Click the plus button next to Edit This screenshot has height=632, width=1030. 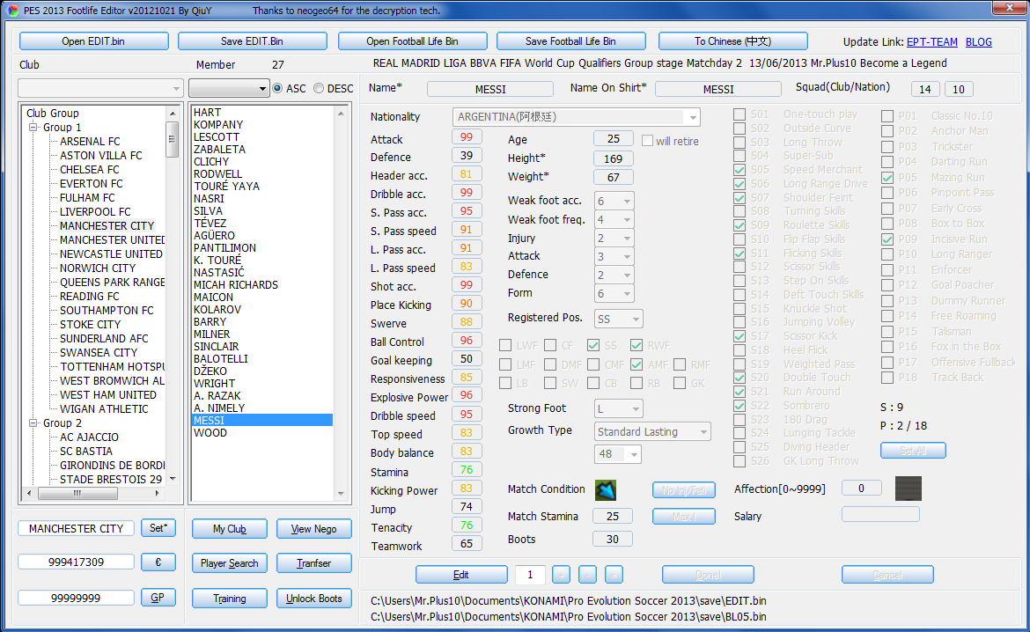pyautogui.click(x=561, y=575)
